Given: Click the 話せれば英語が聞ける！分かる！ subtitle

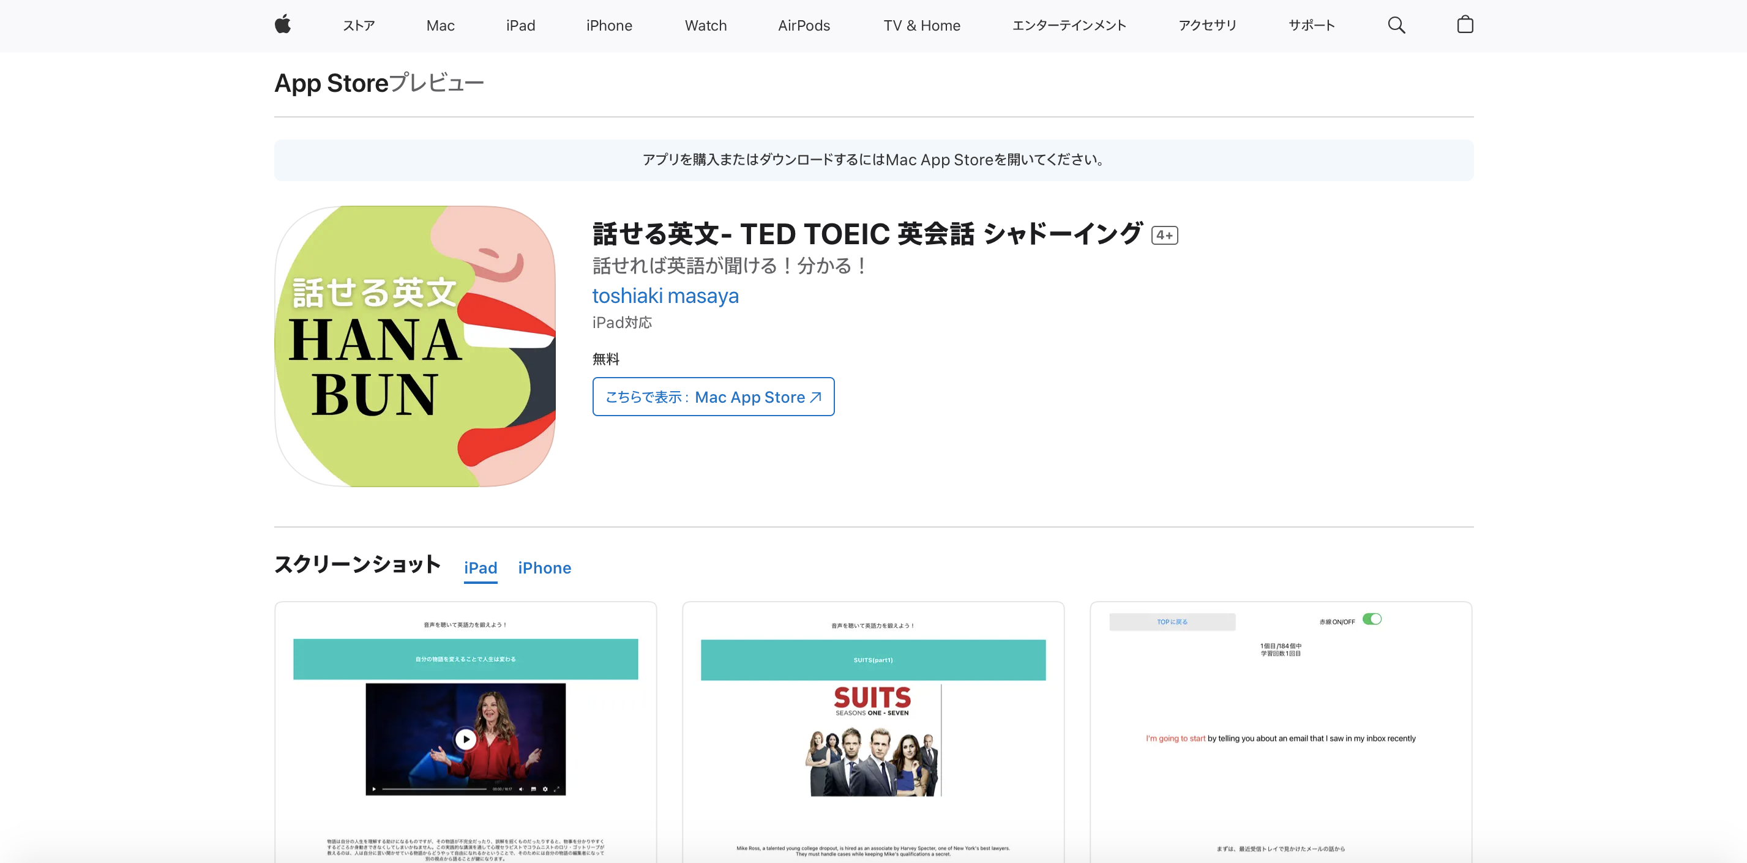Looking at the screenshot, I should (x=730, y=266).
